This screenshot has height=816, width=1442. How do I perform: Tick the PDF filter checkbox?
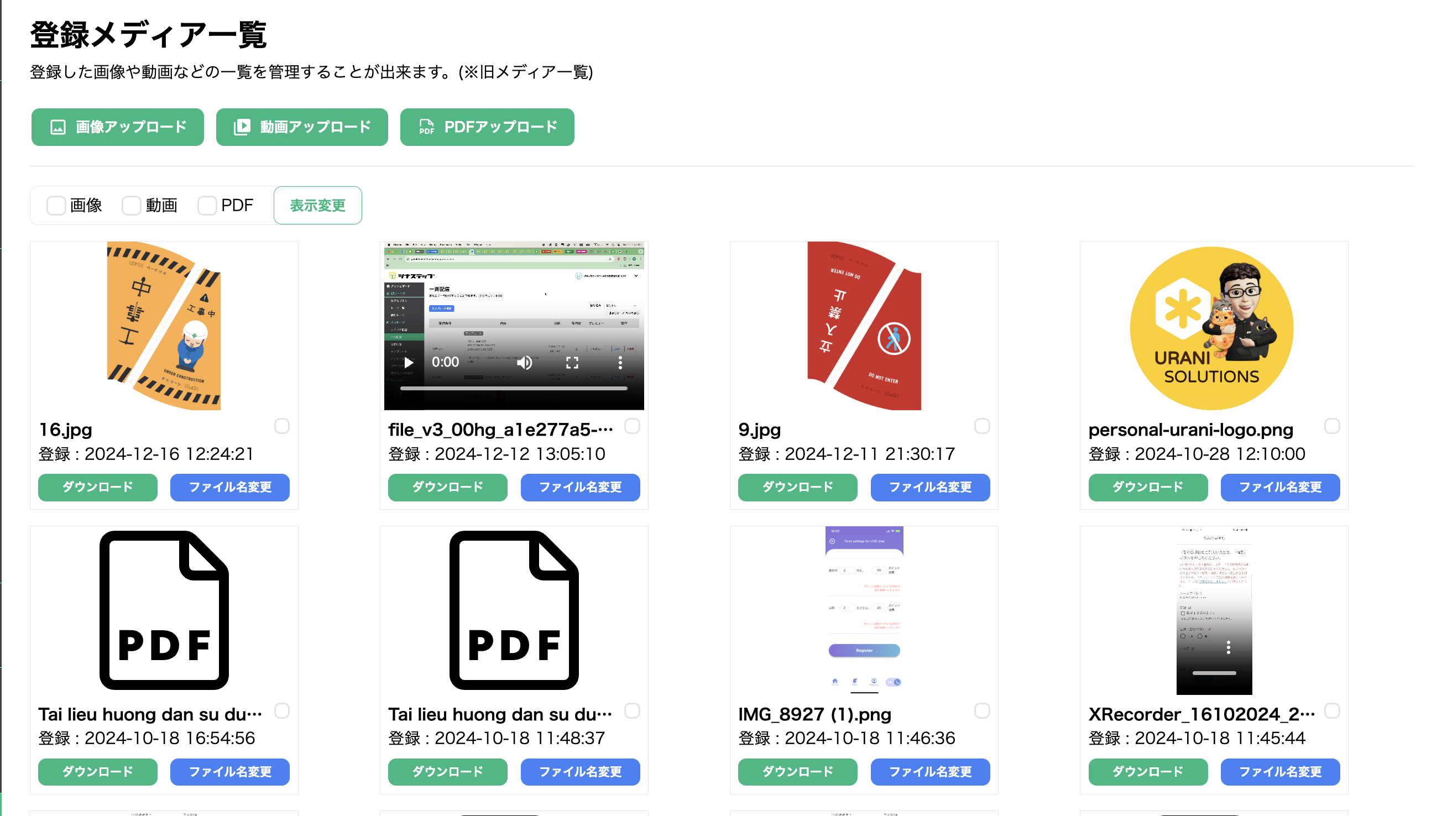click(x=207, y=206)
